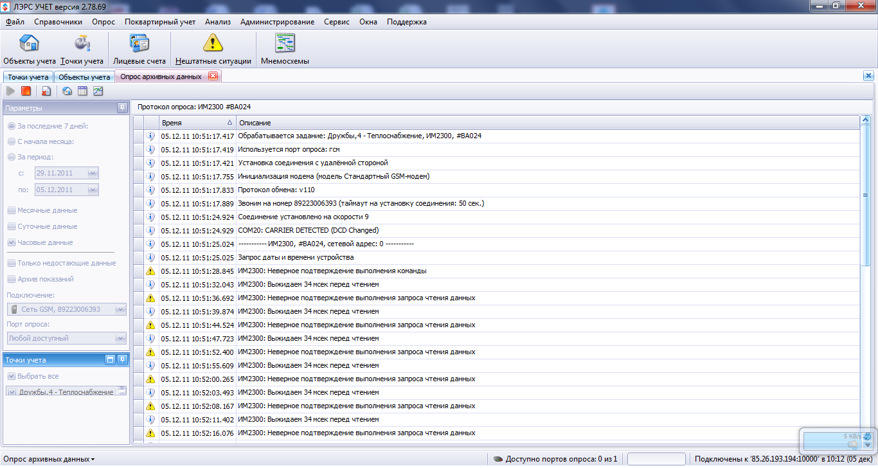Open the Файл menu
The width and height of the screenshot is (878, 468).
point(15,22)
